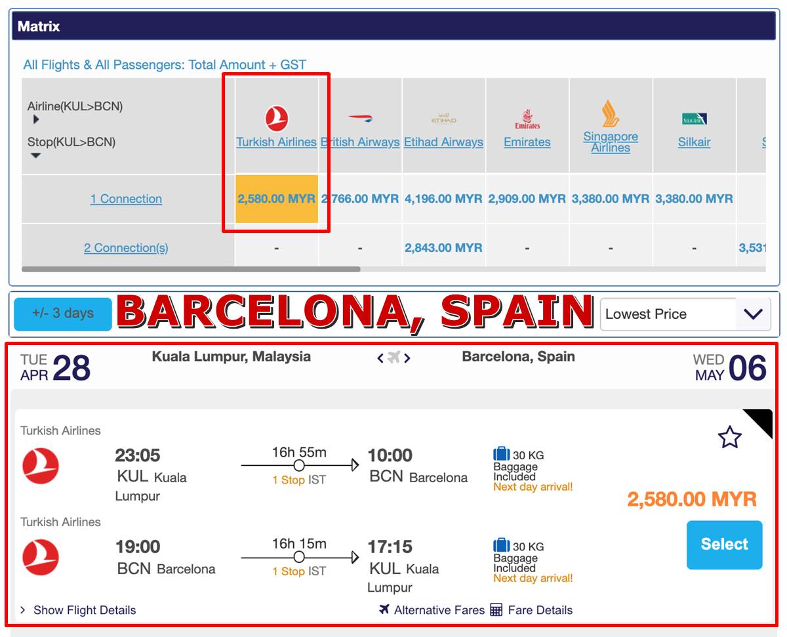Click the +/- 3 days button
Image resolution: width=787 pixels, height=637 pixels.
pyautogui.click(x=63, y=314)
